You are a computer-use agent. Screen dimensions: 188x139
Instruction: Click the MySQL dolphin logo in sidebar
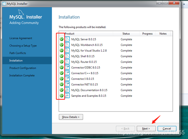pos(21,13)
